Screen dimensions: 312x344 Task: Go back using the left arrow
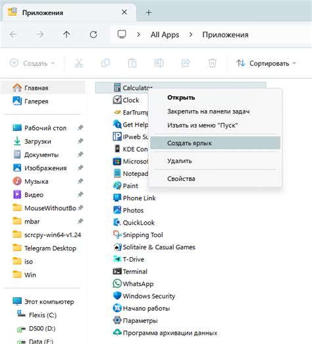(13, 34)
